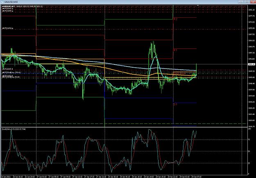
Task: Click the XAUUSD,M15 window title text
Action: (x=11, y=2)
